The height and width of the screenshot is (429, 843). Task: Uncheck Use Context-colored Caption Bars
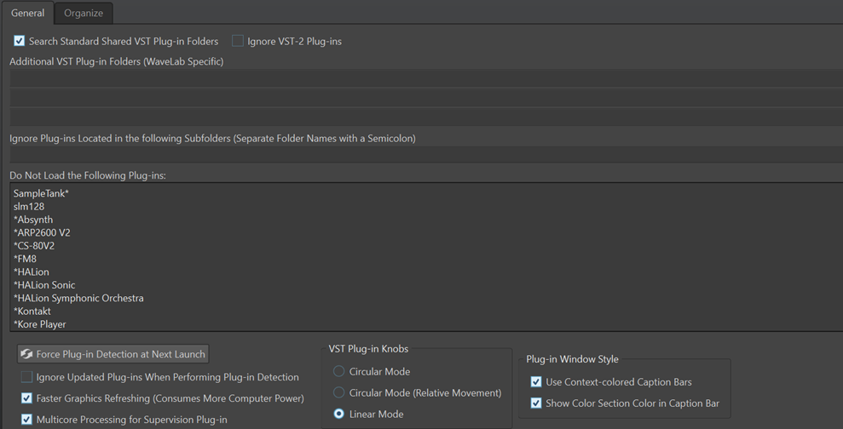pyautogui.click(x=536, y=382)
